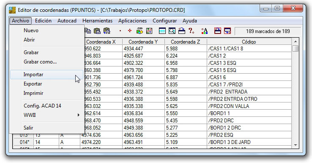Click Y coordinate cell 4934.447
Viewport: 312px width, 163px height.
143,49
